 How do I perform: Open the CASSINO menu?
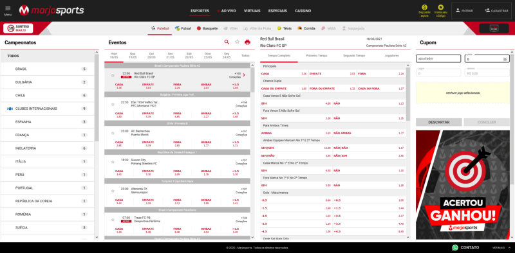click(x=303, y=11)
